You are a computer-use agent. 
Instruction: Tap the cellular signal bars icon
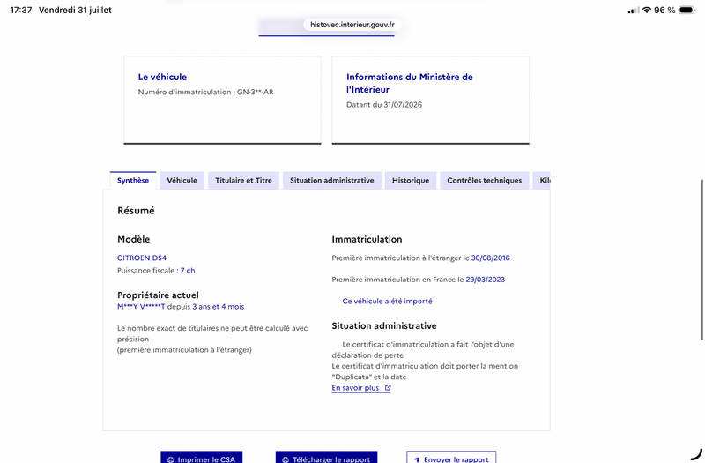pos(634,11)
